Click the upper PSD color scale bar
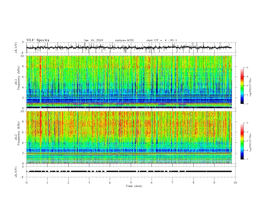This screenshot has width=265, height=205. [242, 86]
